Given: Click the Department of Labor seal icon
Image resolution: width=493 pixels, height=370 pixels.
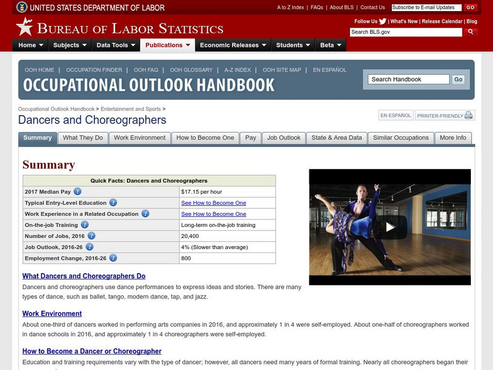Looking at the screenshot, I should [22, 7].
